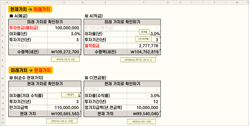Click the '현재가치 → 미래가치' title banner
The image size is (249, 126).
click(30, 9)
